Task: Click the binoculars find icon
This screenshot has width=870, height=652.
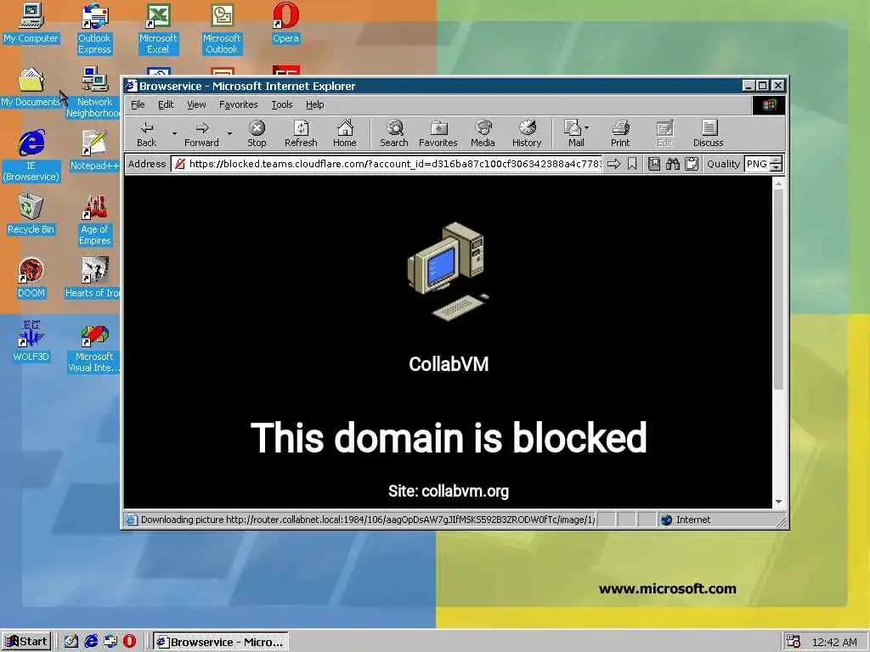Action: click(x=673, y=164)
